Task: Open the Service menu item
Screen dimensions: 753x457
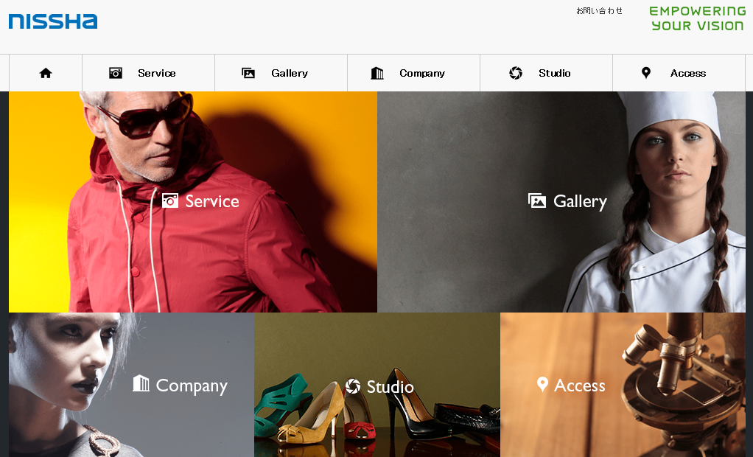Action: point(157,73)
